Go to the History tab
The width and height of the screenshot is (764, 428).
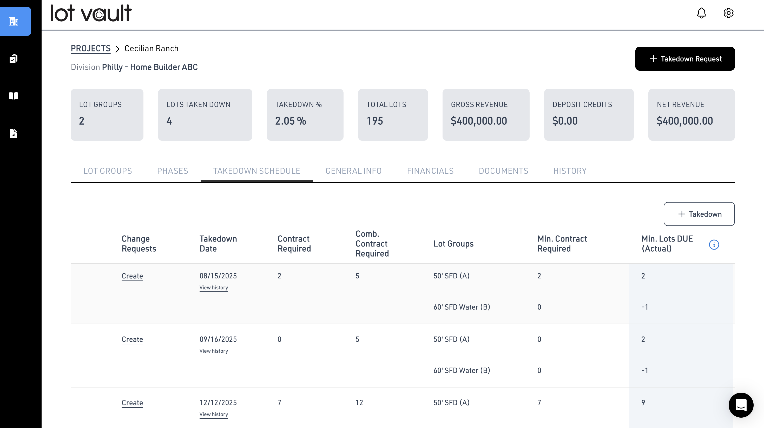570,171
